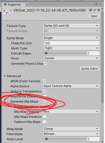Toggle Mip Maps Preserve Coverage checkbox
Image resolution: width=105 pixels, height=143 pixels.
45,117
